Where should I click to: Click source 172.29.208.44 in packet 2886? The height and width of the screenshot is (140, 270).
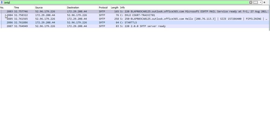click(45, 22)
